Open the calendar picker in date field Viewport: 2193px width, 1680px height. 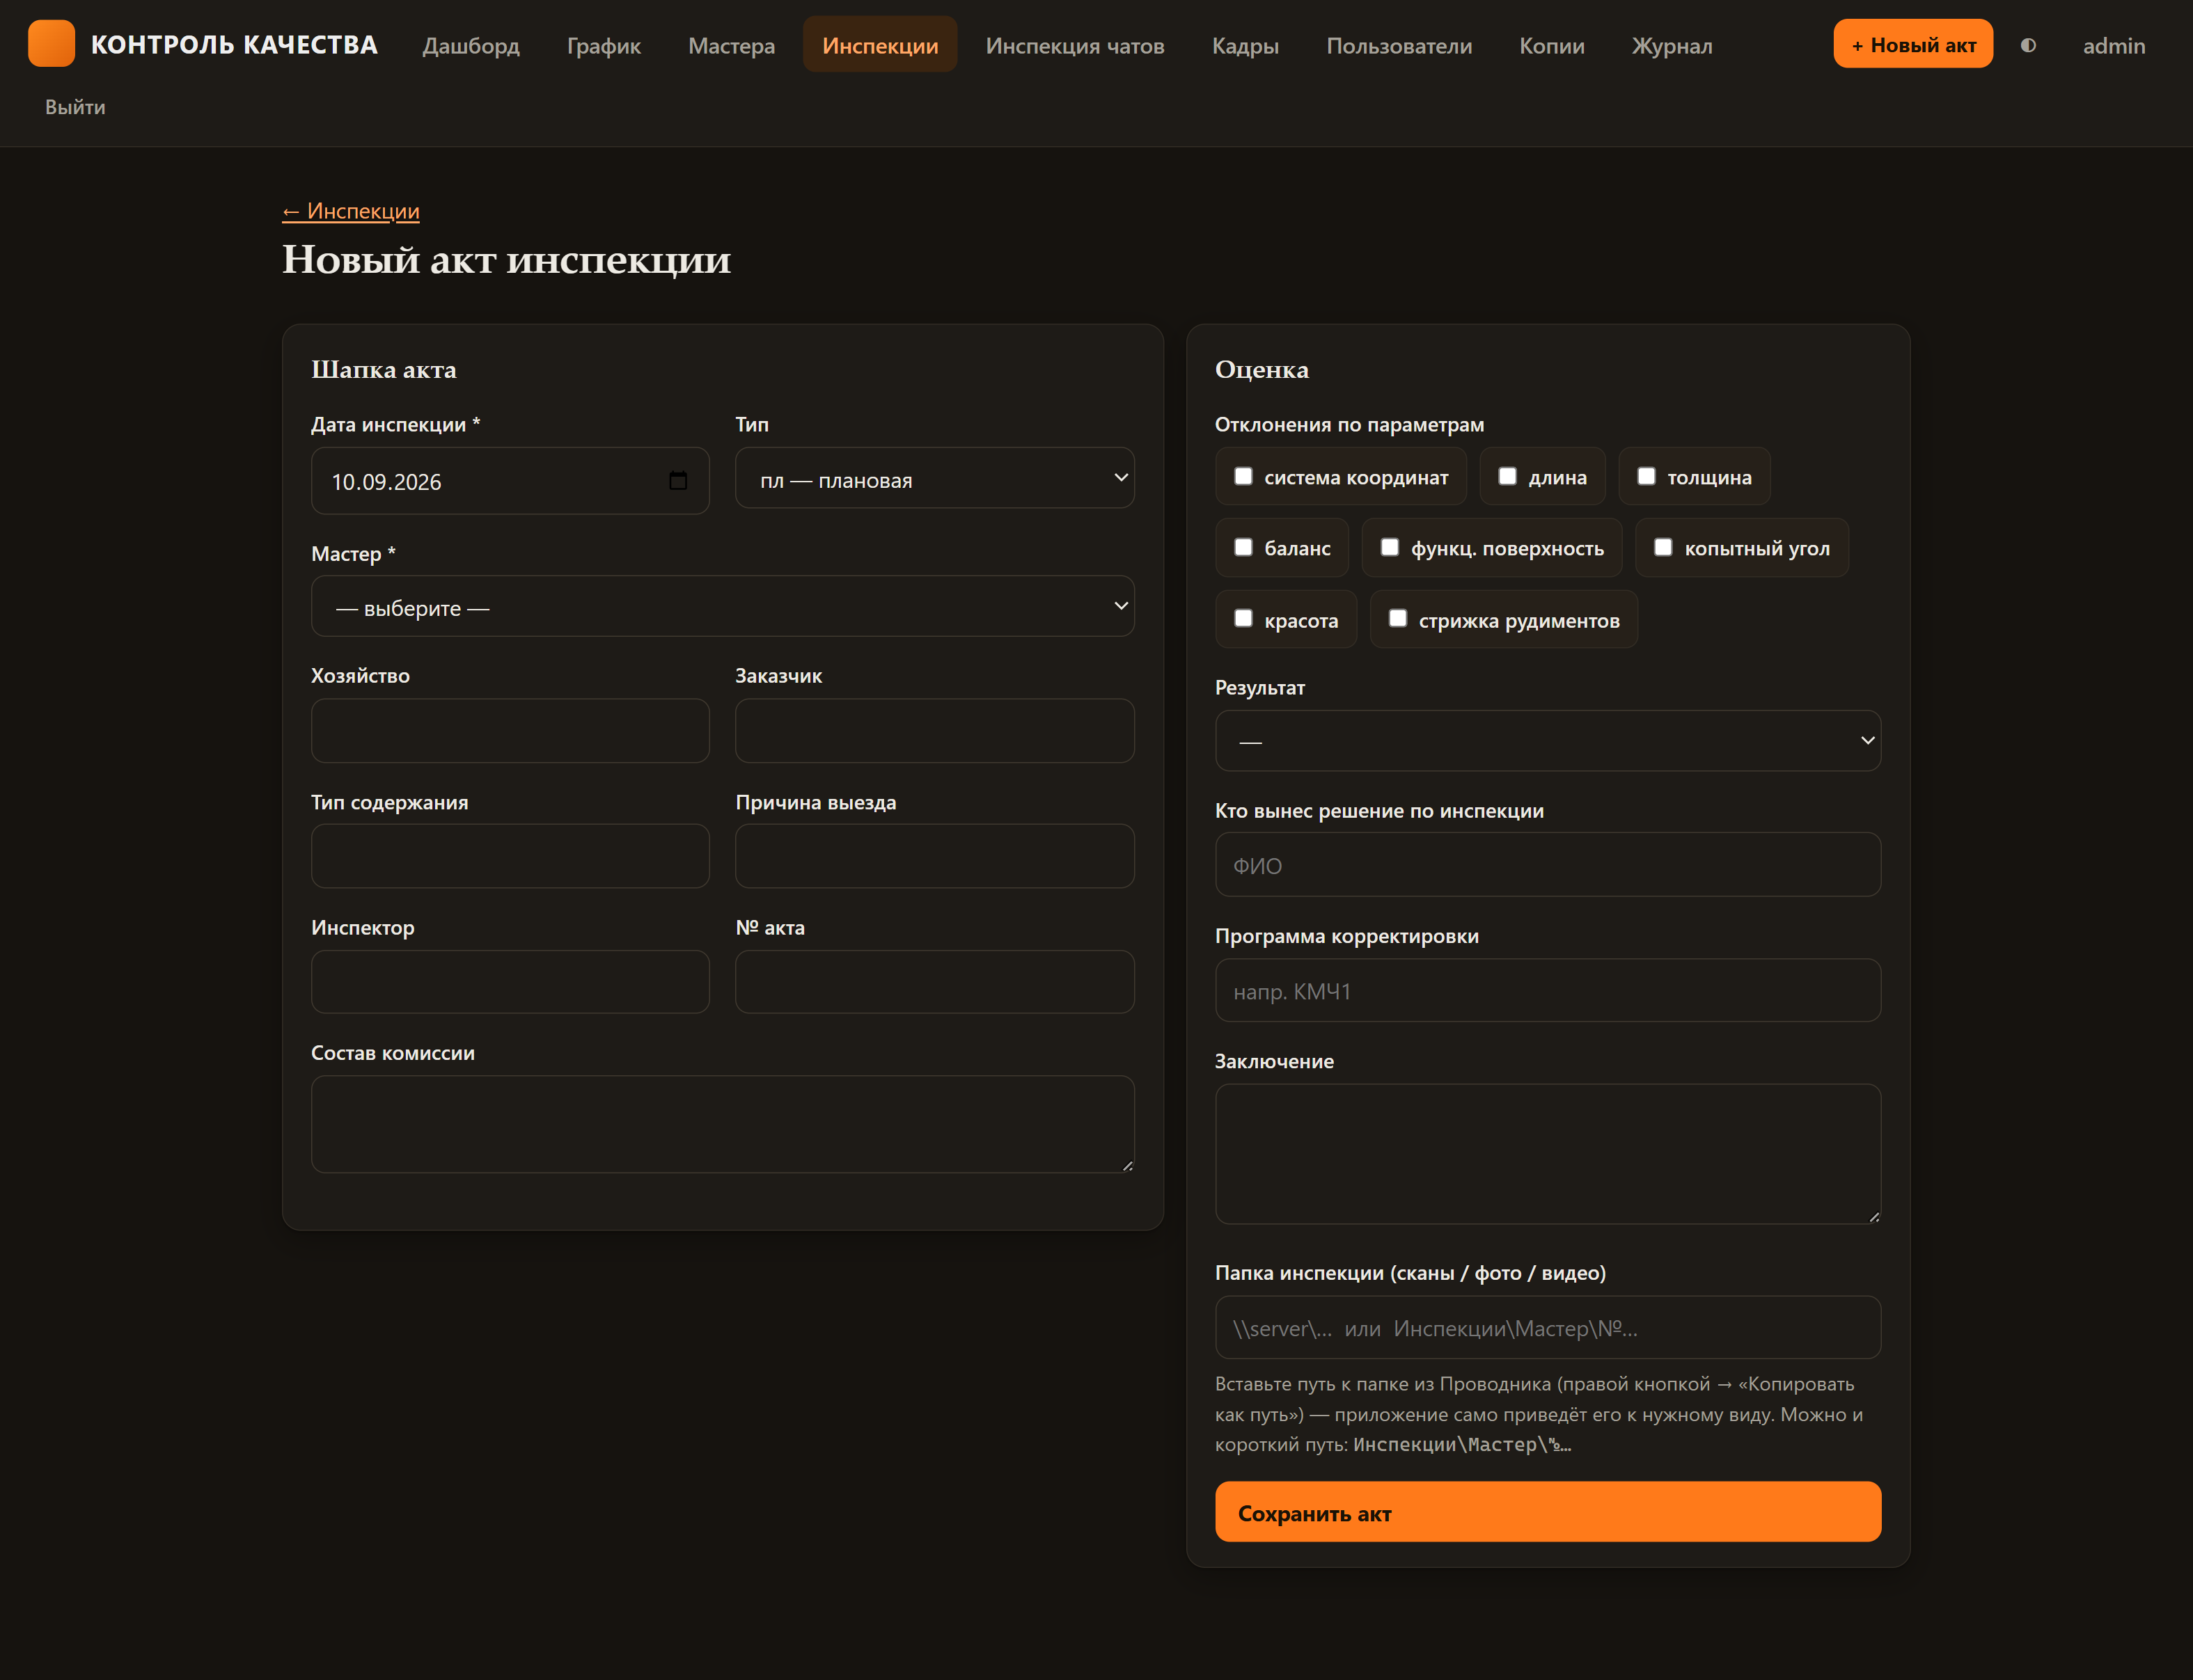(678, 481)
